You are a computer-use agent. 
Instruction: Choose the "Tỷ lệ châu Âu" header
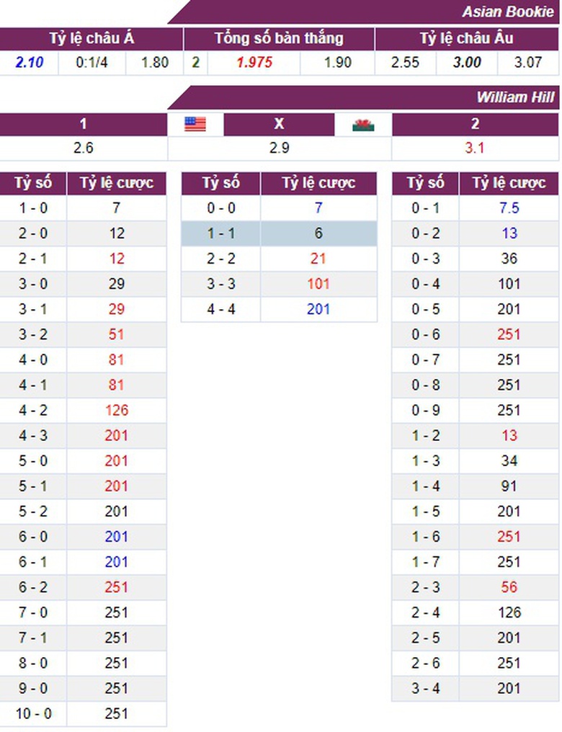coord(467,39)
